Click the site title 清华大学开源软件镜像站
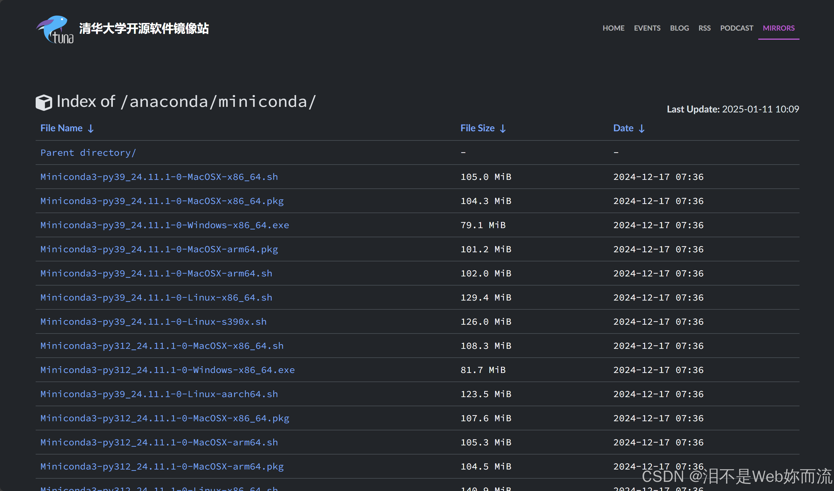The image size is (834, 491). pos(144,29)
